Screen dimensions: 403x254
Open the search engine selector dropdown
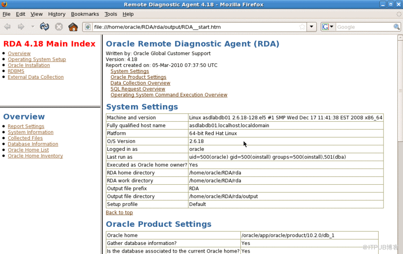[x=328, y=27]
